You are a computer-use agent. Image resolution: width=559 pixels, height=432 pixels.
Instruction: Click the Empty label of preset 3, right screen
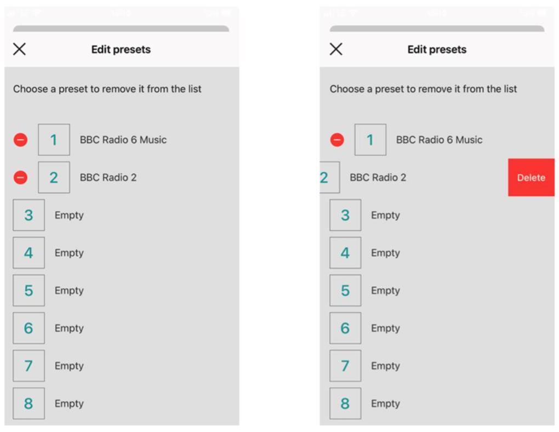pyautogui.click(x=385, y=215)
